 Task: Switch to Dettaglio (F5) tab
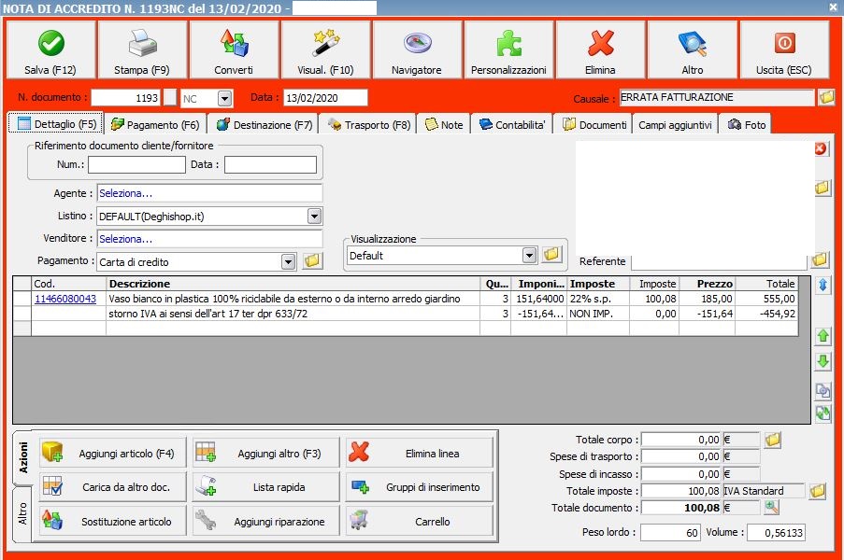(56, 124)
